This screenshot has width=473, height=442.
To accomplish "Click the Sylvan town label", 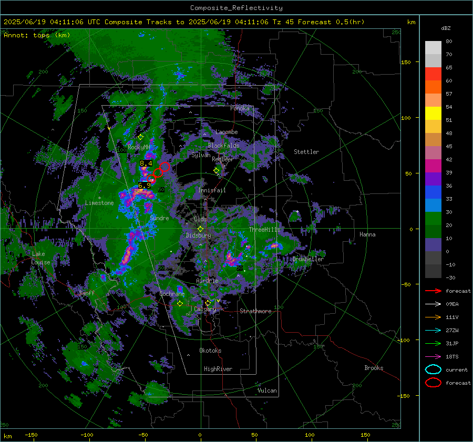I will [x=201, y=155].
